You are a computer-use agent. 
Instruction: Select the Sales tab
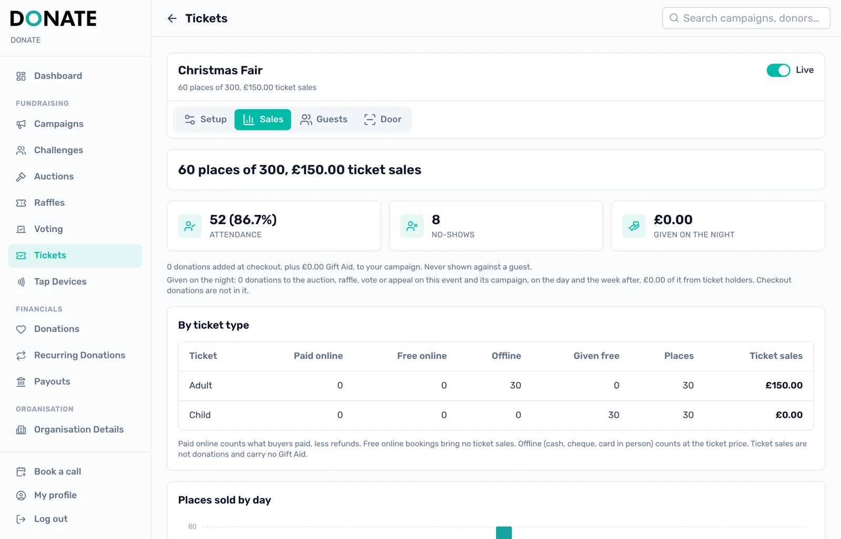coord(263,119)
